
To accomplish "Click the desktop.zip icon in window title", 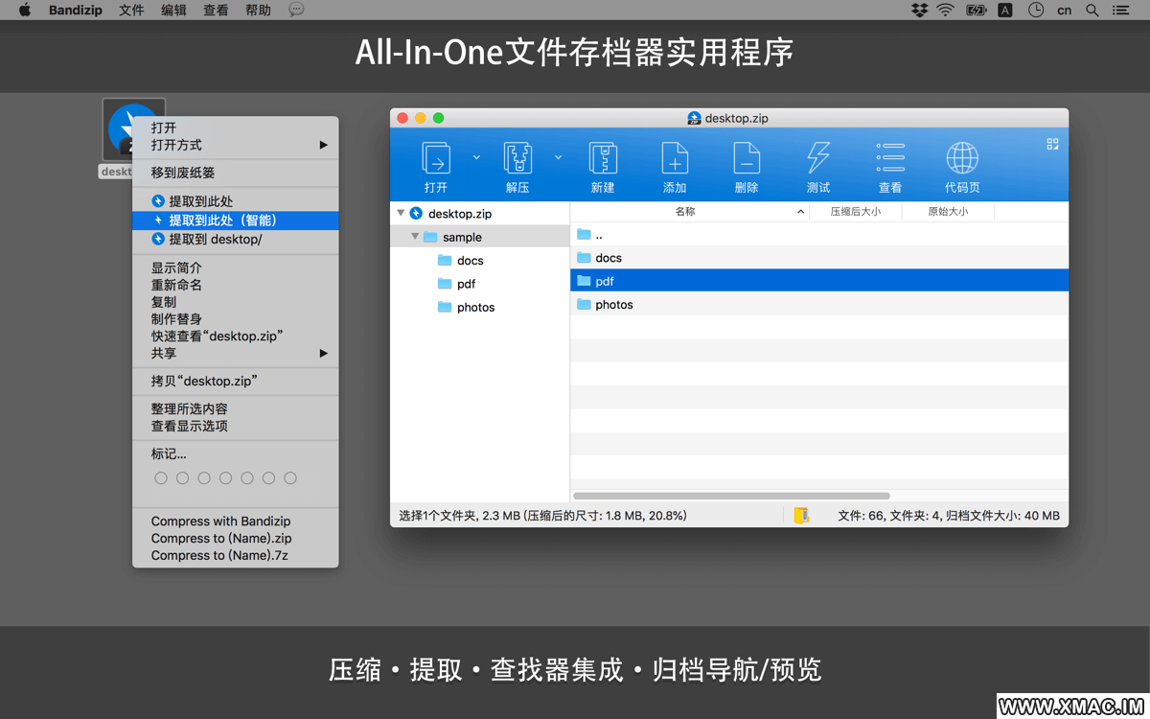I will [x=694, y=118].
